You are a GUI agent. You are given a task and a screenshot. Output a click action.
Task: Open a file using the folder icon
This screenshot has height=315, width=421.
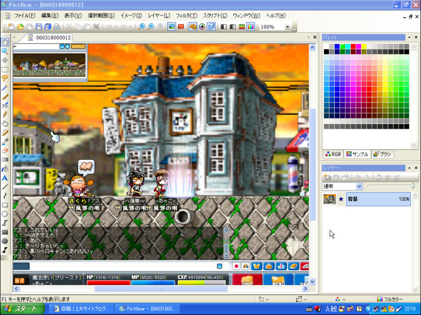point(21,27)
